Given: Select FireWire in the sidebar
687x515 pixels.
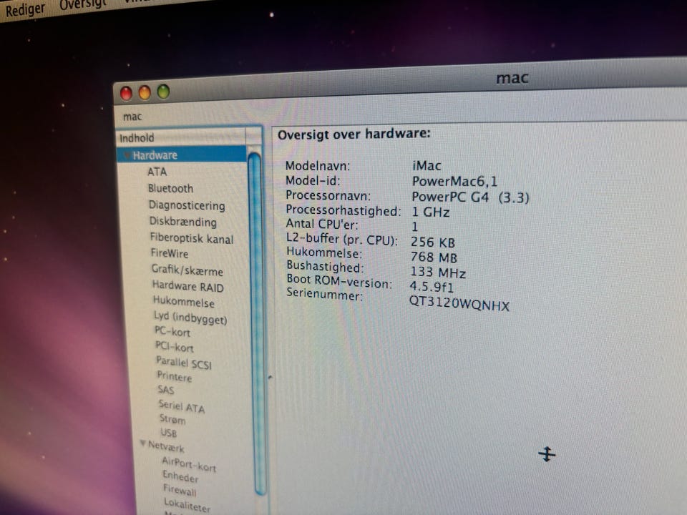Looking at the screenshot, I should [169, 253].
